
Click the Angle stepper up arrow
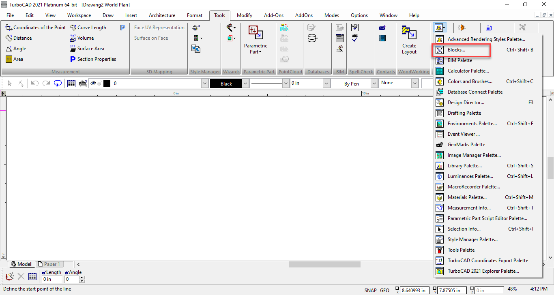82,278
